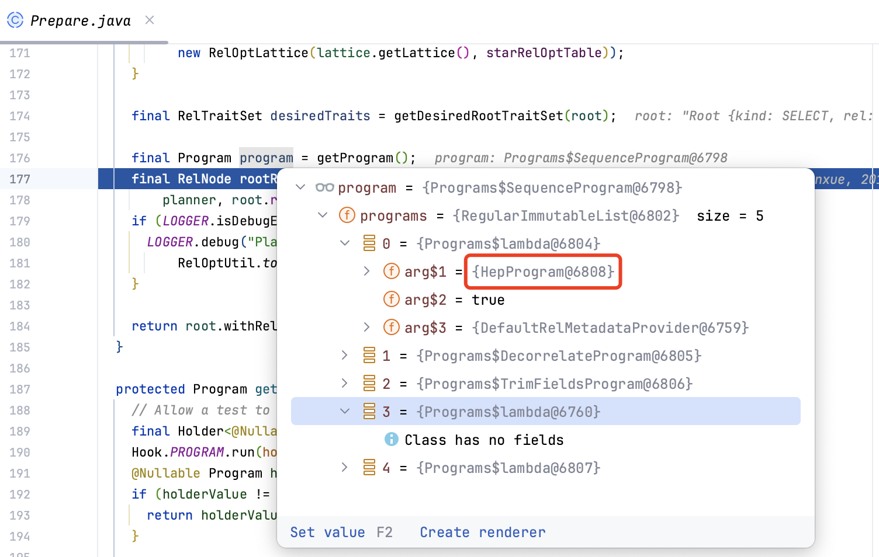The image size is (879, 557).
Task: Close the Prepare.java tab
Action: tap(149, 19)
